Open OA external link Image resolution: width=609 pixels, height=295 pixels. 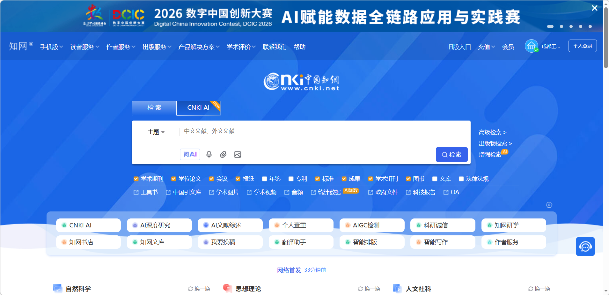451,192
